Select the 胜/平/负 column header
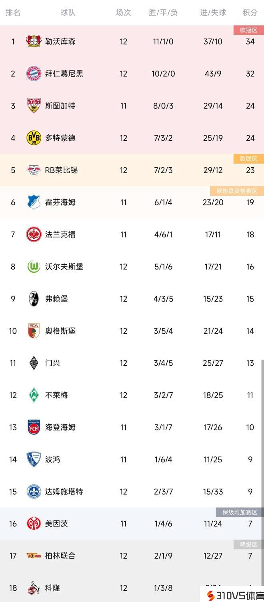The image size is (264, 602). point(163,12)
